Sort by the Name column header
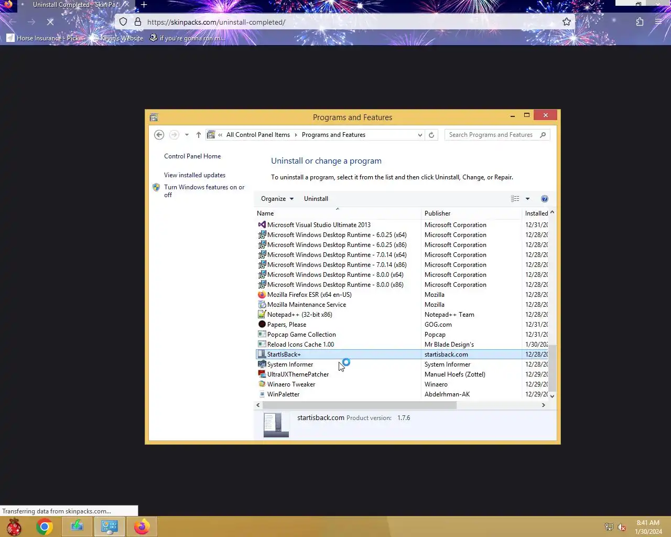This screenshot has width=671, height=537. pyautogui.click(x=338, y=213)
